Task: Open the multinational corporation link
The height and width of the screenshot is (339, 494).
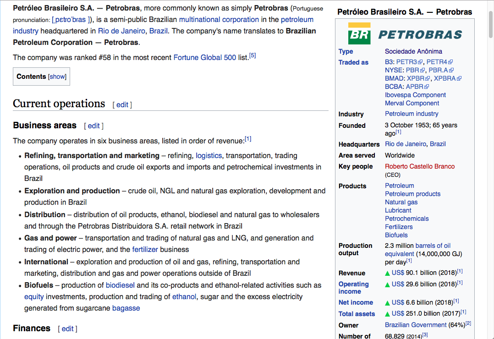Action: (x=219, y=19)
